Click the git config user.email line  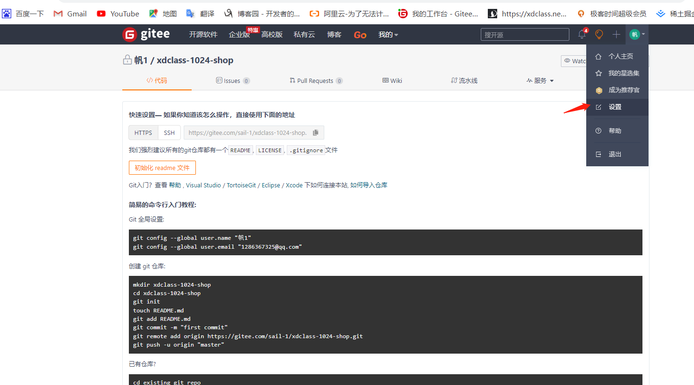pyautogui.click(x=217, y=247)
